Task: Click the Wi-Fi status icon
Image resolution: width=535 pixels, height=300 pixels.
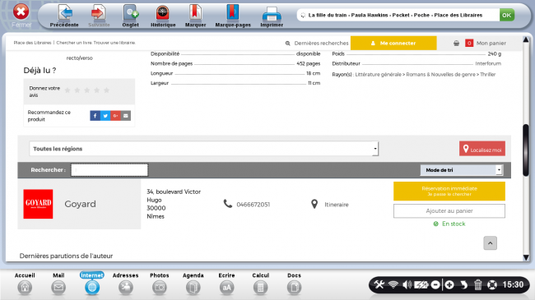Action: point(393,284)
